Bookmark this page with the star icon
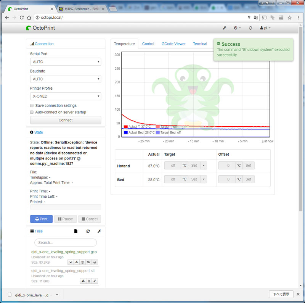Screen dimensions: 305x303 290,18
